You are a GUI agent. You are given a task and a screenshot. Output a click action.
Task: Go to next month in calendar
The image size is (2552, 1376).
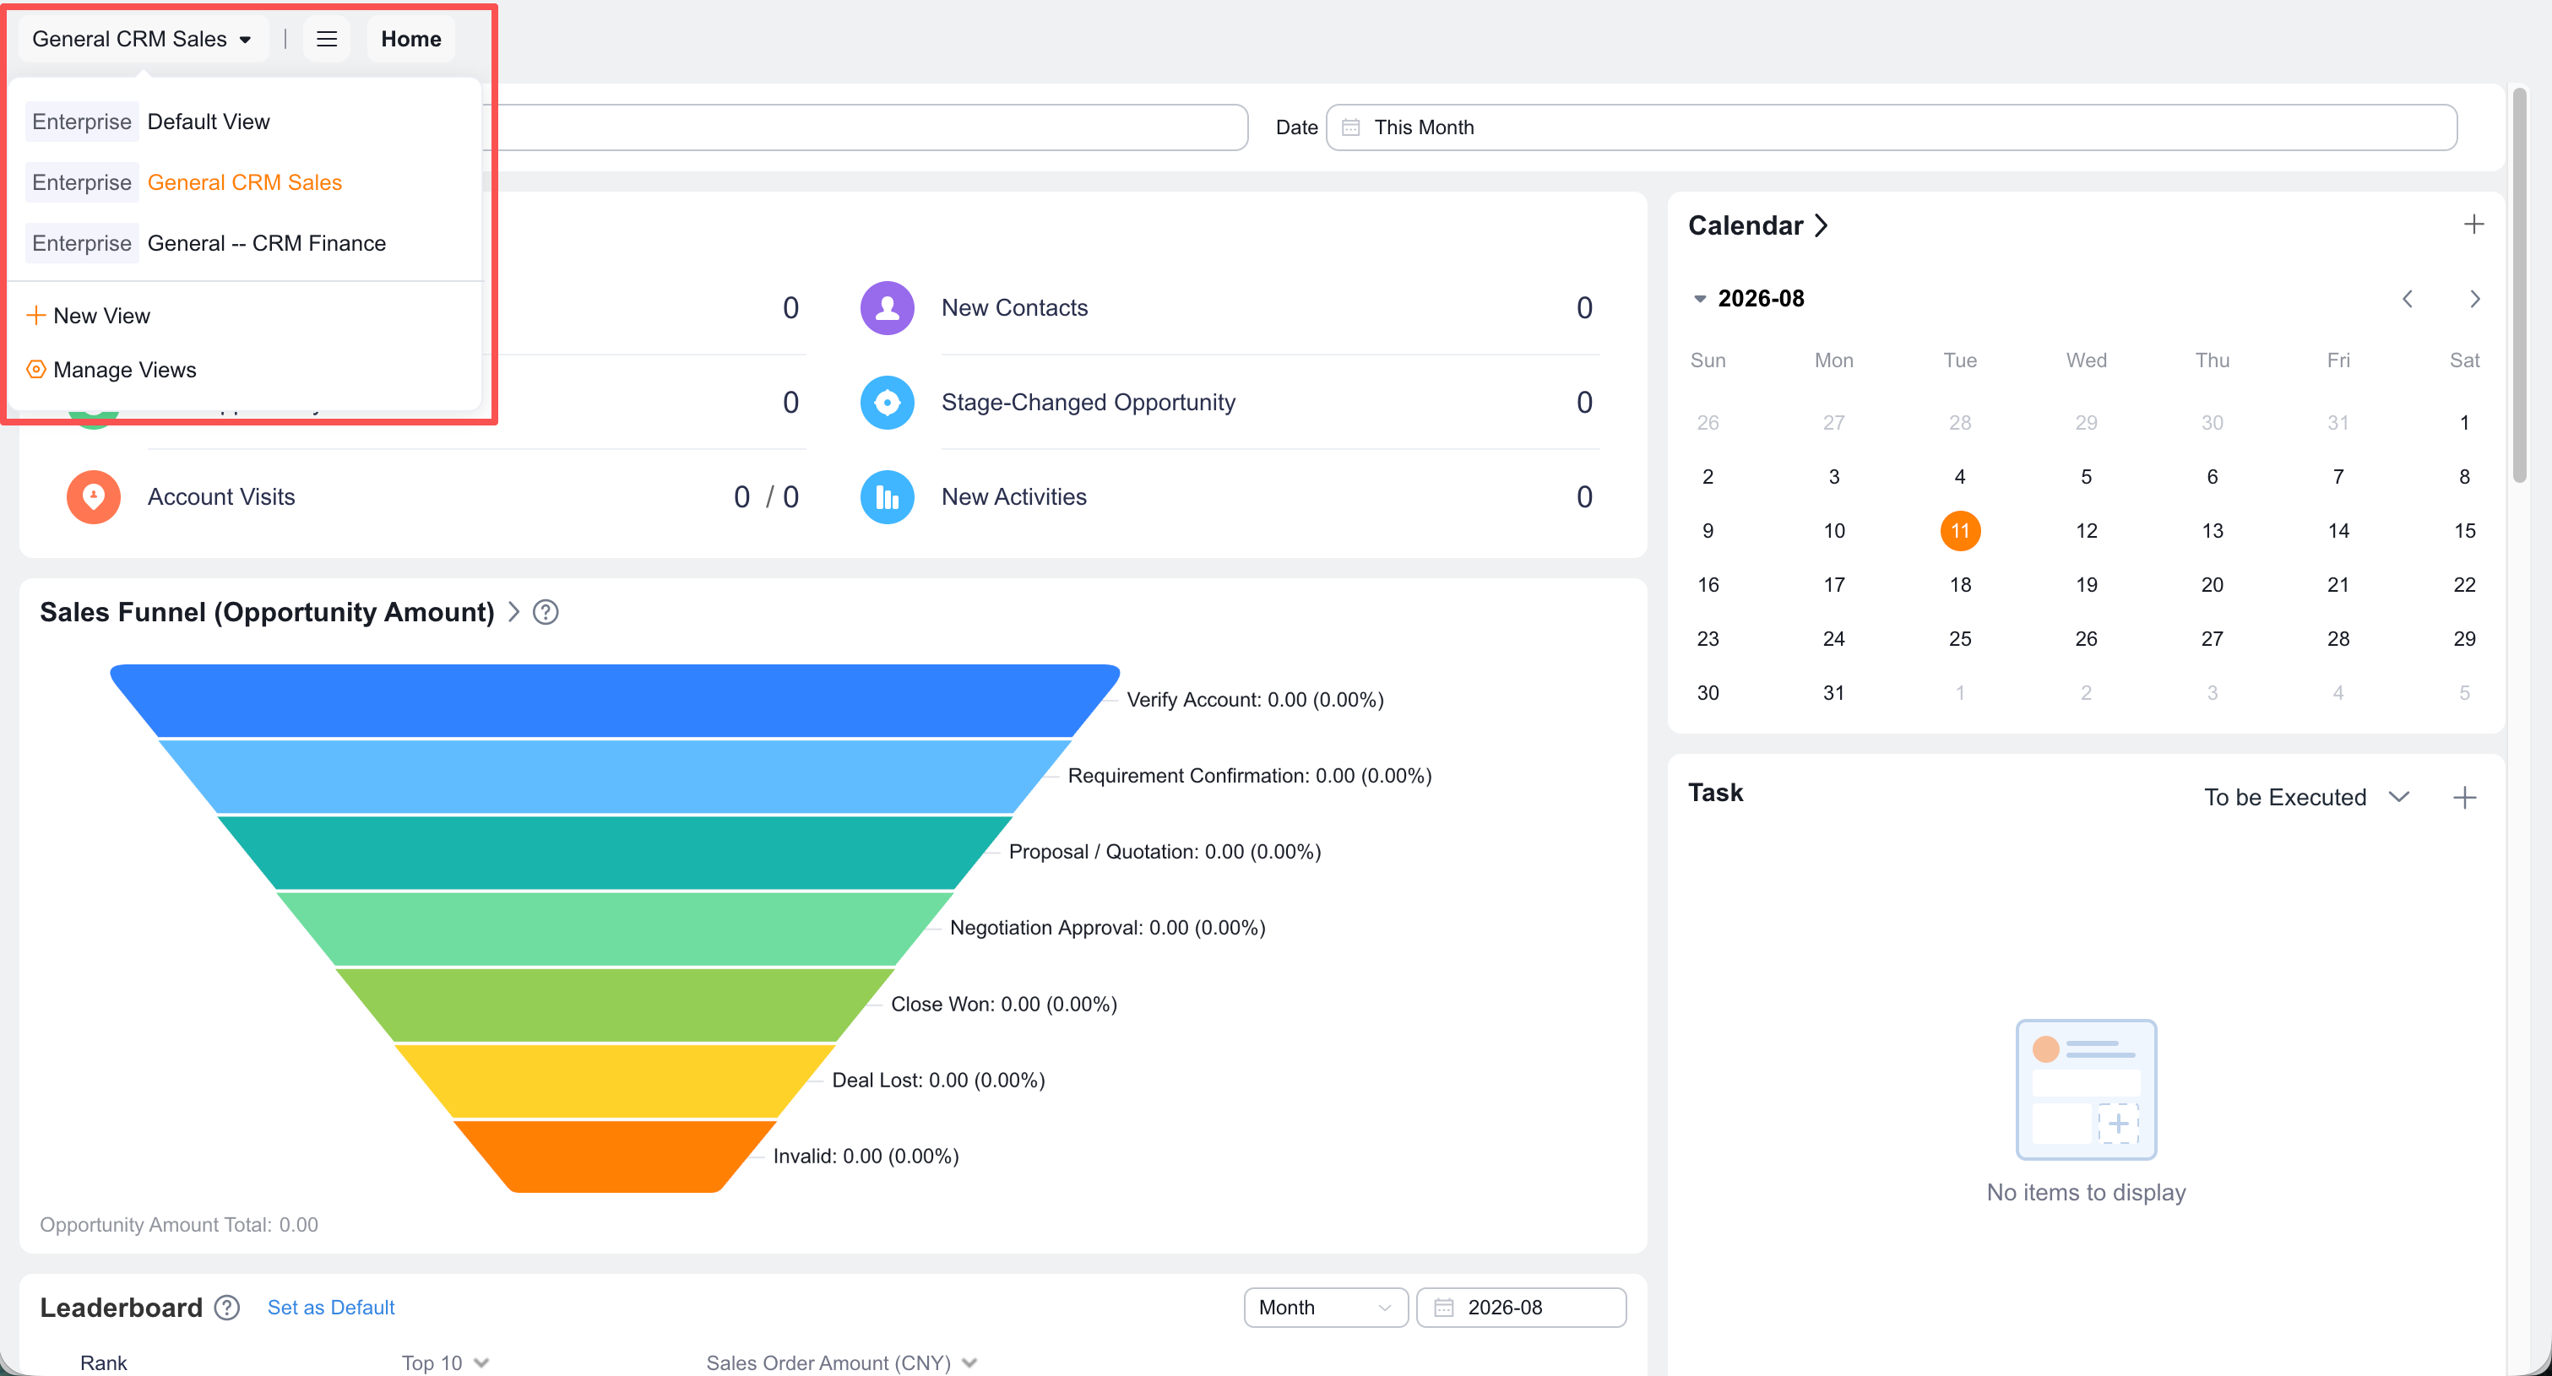(2474, 299)
